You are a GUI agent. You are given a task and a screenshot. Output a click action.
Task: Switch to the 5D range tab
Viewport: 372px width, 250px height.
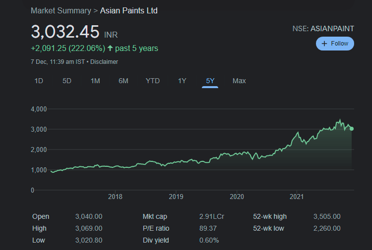point(67,81)
